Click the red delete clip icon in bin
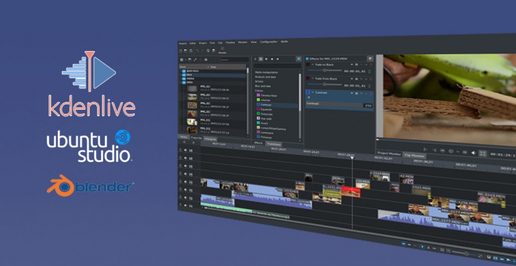Screen dimensions: 516x266 (x=200, y=60)
